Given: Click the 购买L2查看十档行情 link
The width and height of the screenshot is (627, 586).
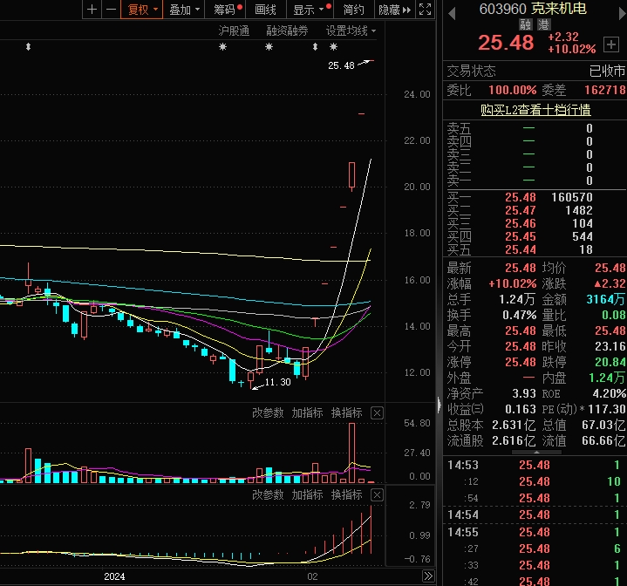Looking at the screenshot, I should coord(535,110).
